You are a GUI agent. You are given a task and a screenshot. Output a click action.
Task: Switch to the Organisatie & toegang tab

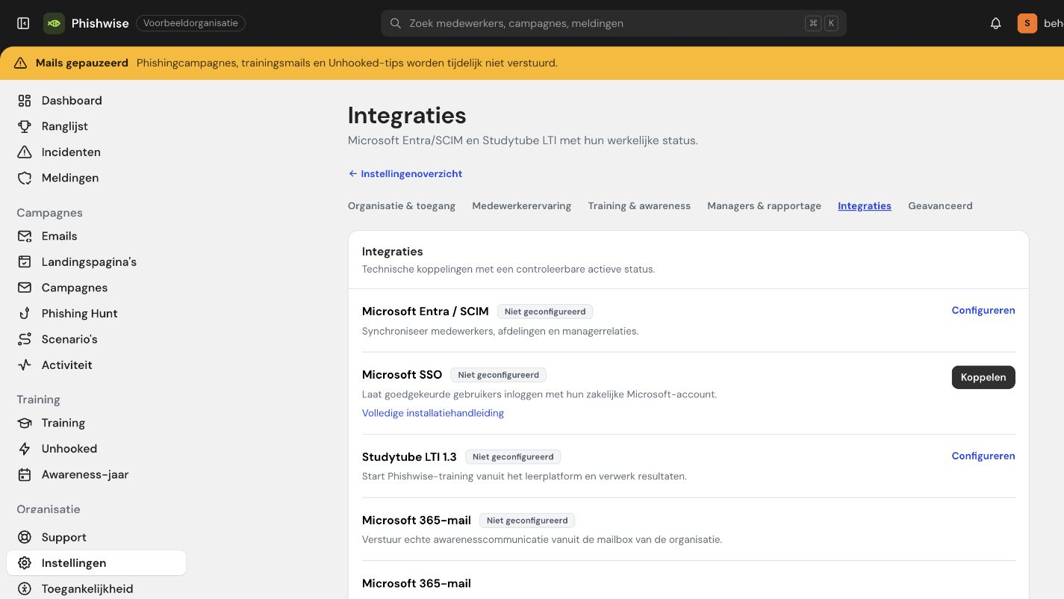click(x=402, y=206)
